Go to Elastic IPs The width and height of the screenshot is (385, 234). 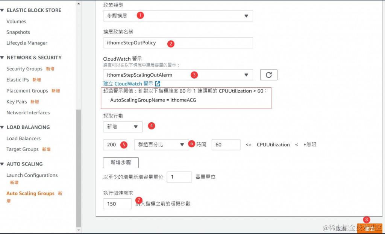click(17, 80)
